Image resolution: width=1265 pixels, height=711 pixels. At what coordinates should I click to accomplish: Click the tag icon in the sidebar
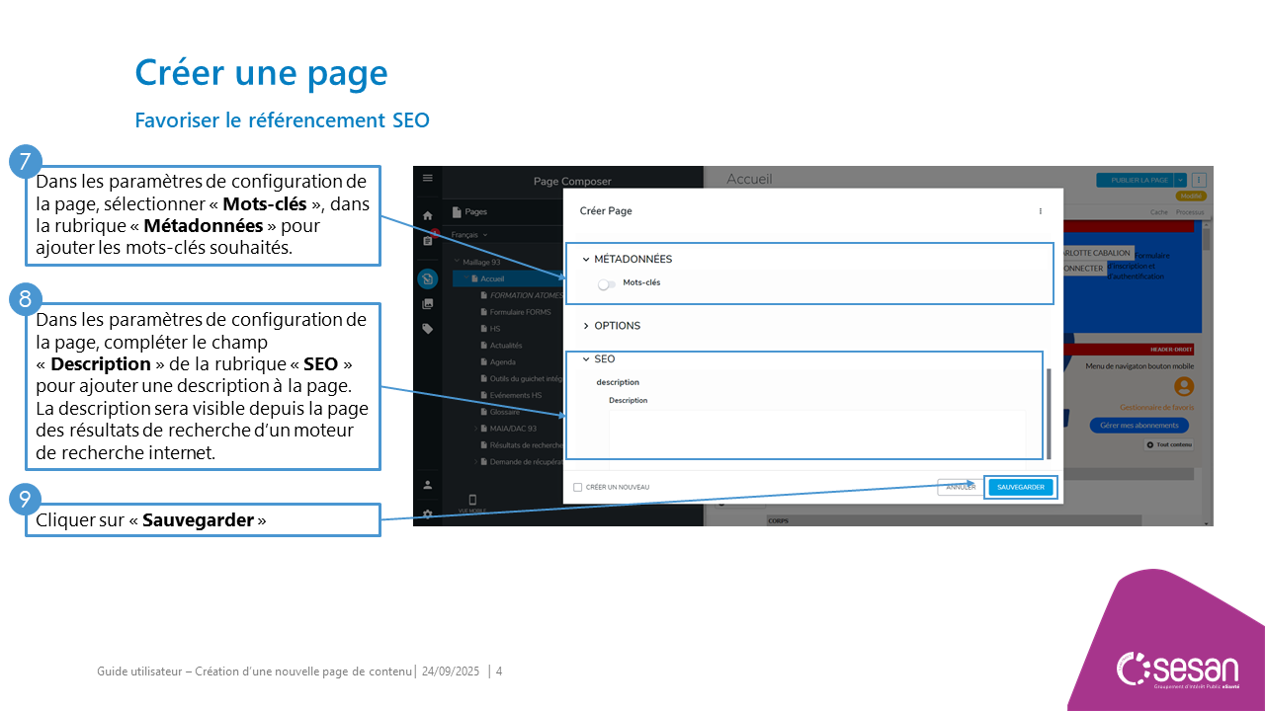(427, 329)
